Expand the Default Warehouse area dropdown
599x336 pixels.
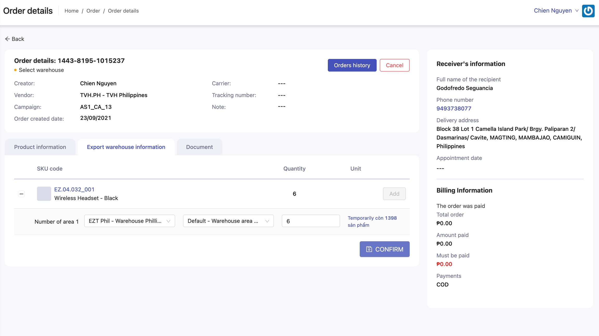pos(228,221)
